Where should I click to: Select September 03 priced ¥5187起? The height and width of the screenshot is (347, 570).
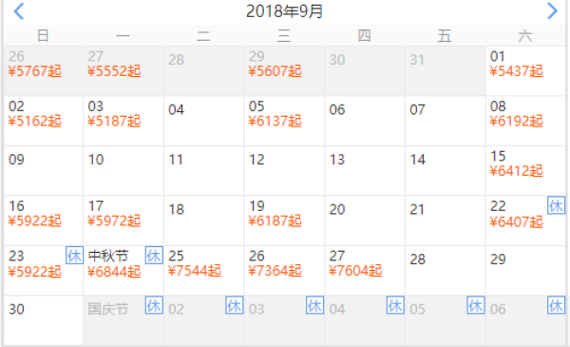tap(123, 121)
